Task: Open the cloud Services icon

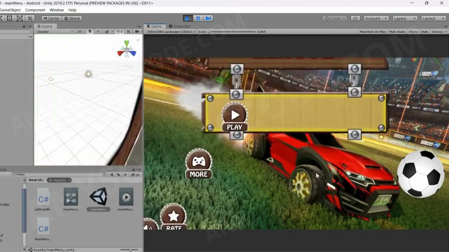Action: tap(355, 18)
